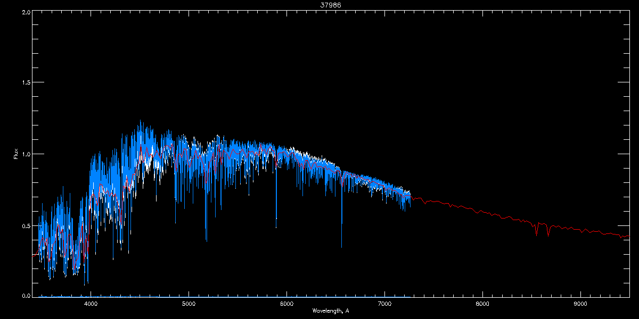Viewport: 639px width, 319px height.
Task: Click the 1.5 flux tick label
Action: (25, 83)
